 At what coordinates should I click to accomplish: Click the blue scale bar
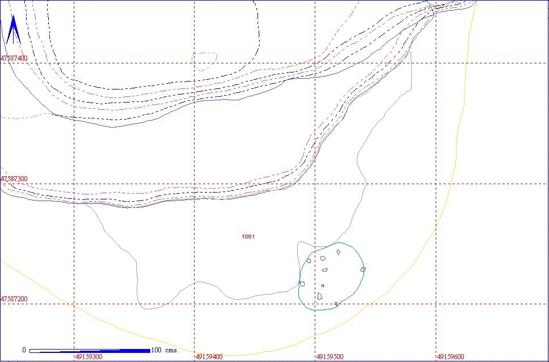click(x=90, y=351)
